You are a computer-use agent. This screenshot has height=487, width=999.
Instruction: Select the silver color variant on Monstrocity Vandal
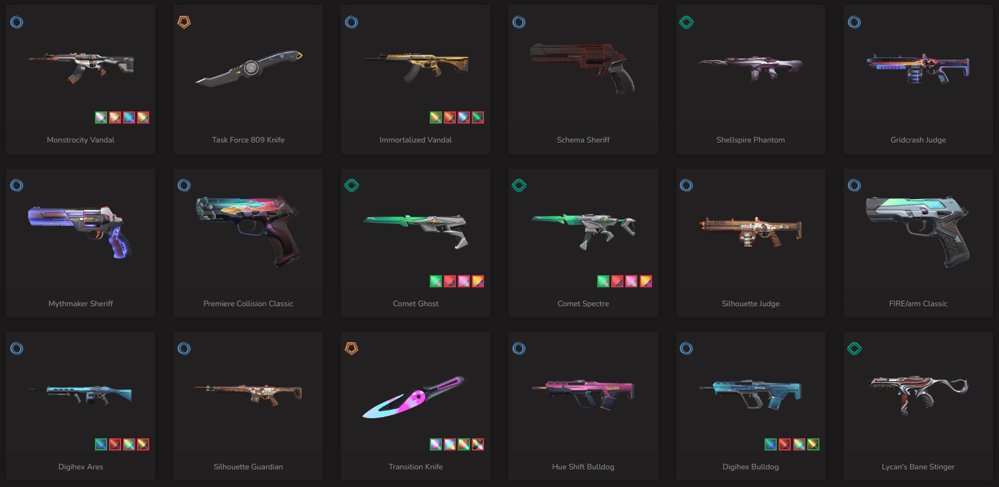click(101, 117)
